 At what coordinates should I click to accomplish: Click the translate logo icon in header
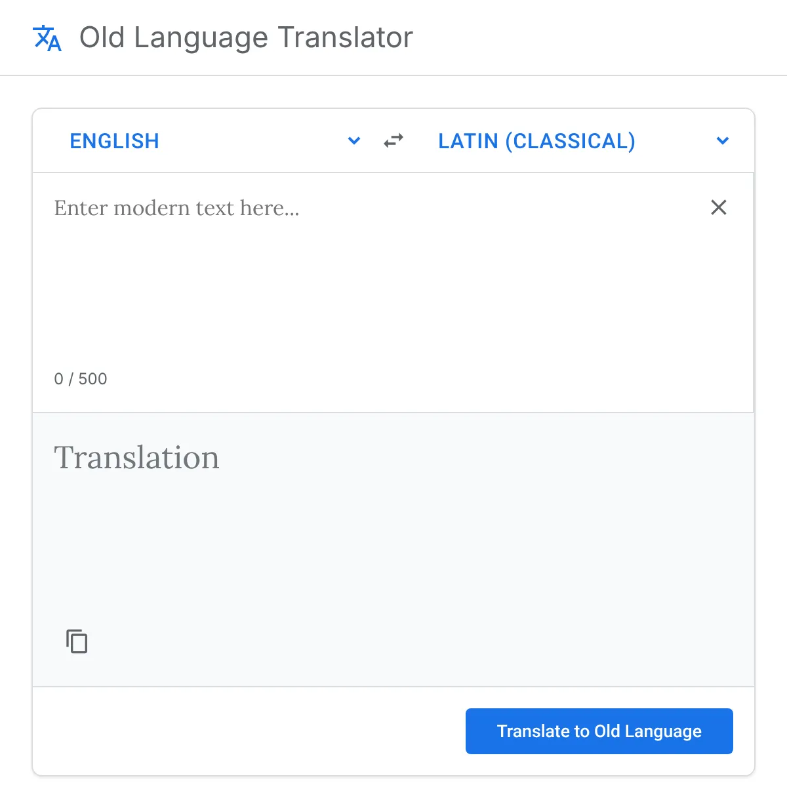point(47,38)
